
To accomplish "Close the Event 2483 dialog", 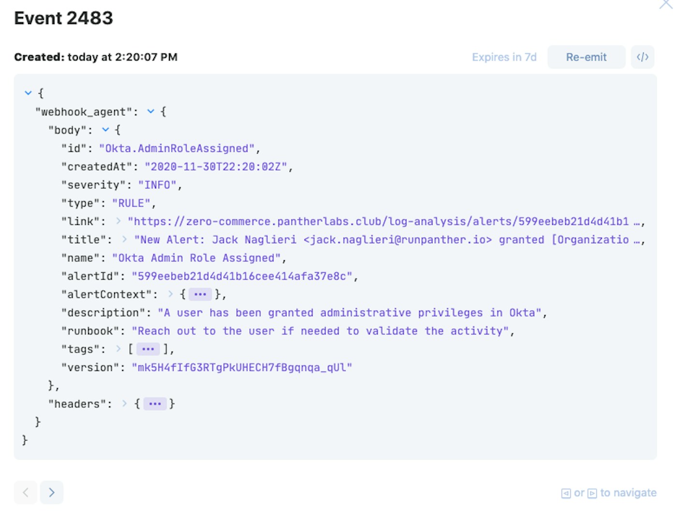I will coord(667,4).
